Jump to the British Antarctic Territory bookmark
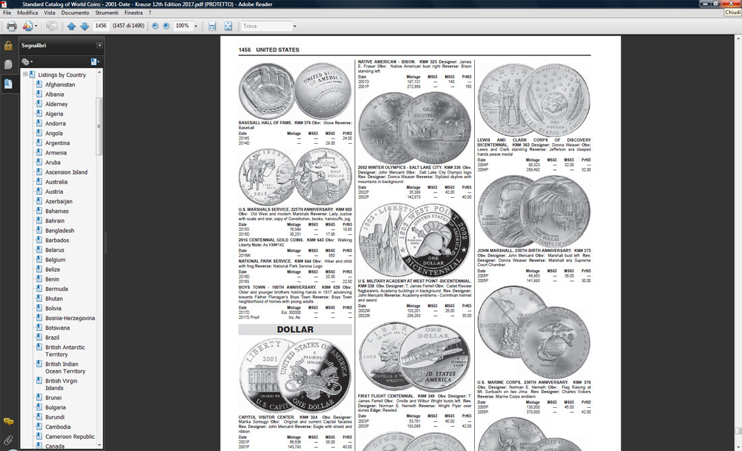Screen dimensions: 742x451 (x=65, y=350)
